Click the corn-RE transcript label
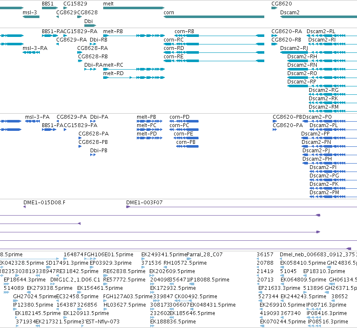Viewport: 357px width, 328px height. point(174,57)
